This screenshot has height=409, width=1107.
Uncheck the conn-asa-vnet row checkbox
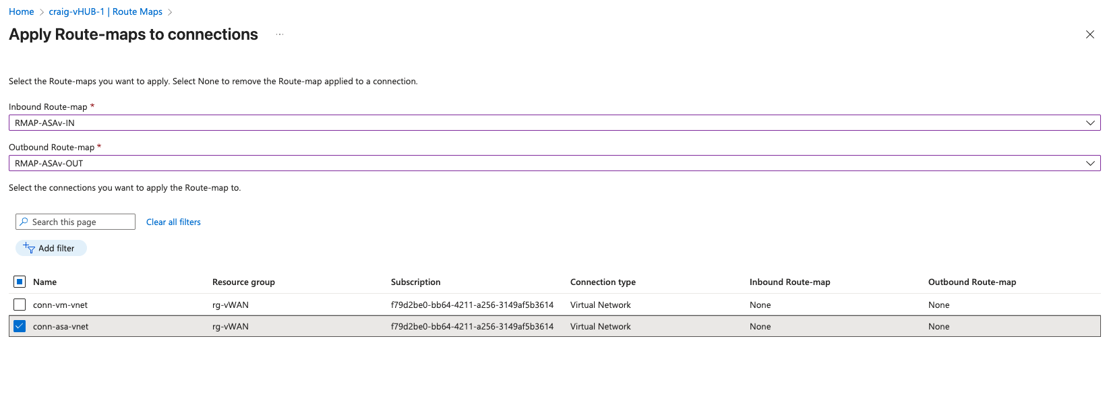(20, 326)
